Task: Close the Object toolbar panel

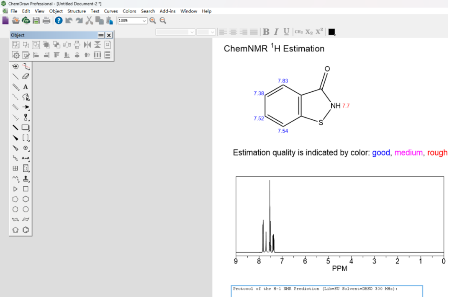Action: pyautogui.click(x=109, y=35)
